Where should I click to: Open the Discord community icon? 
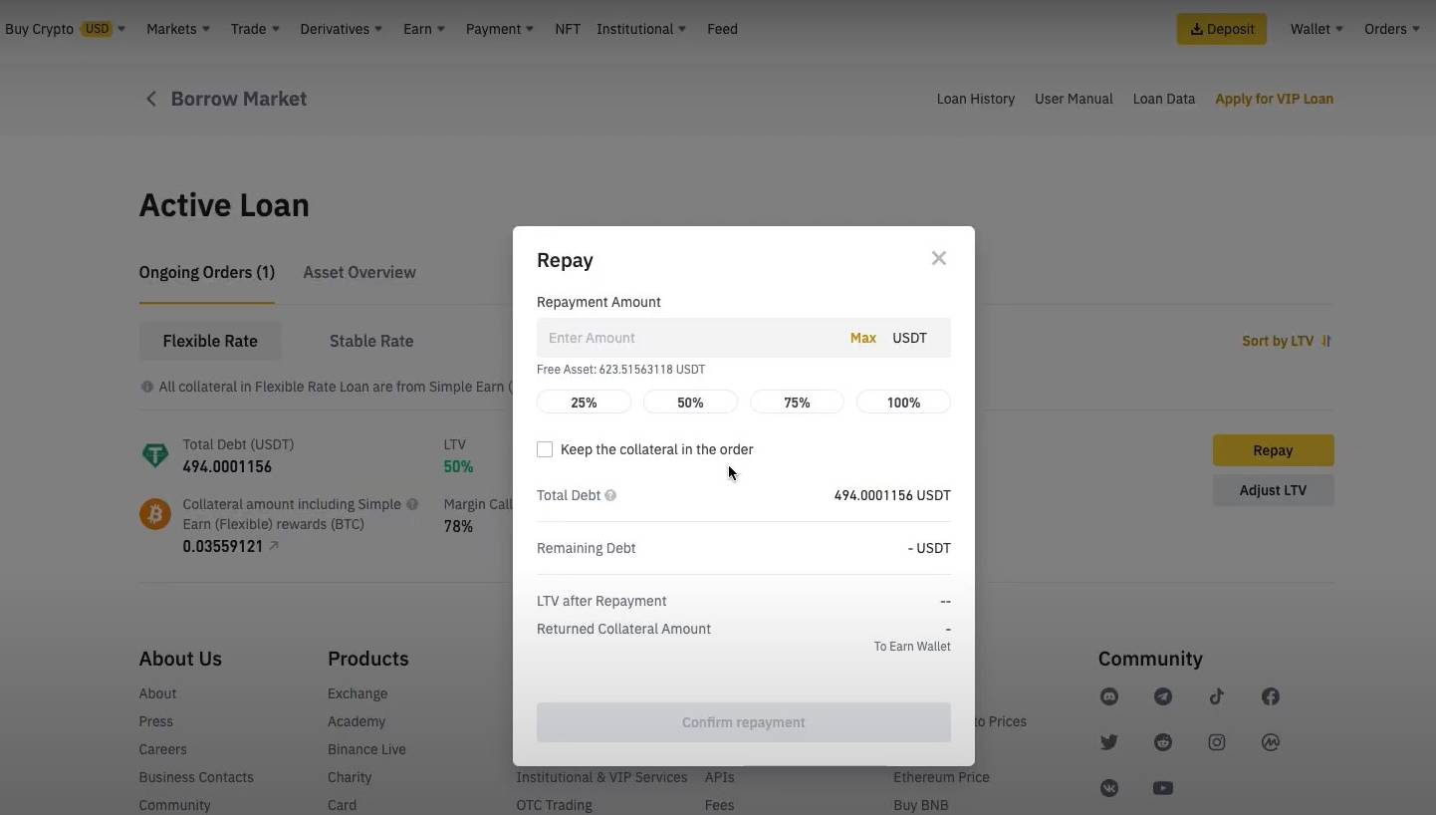[x=1109, y=696]
